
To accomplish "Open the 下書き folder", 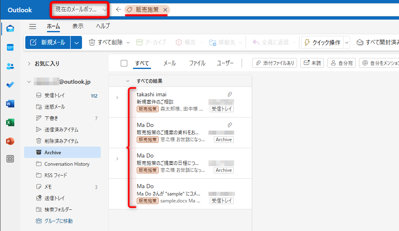I will (x=62, y=118).
